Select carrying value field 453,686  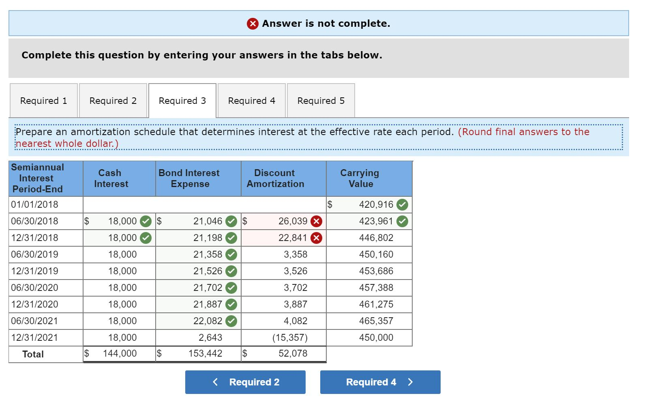pos(369,271)
